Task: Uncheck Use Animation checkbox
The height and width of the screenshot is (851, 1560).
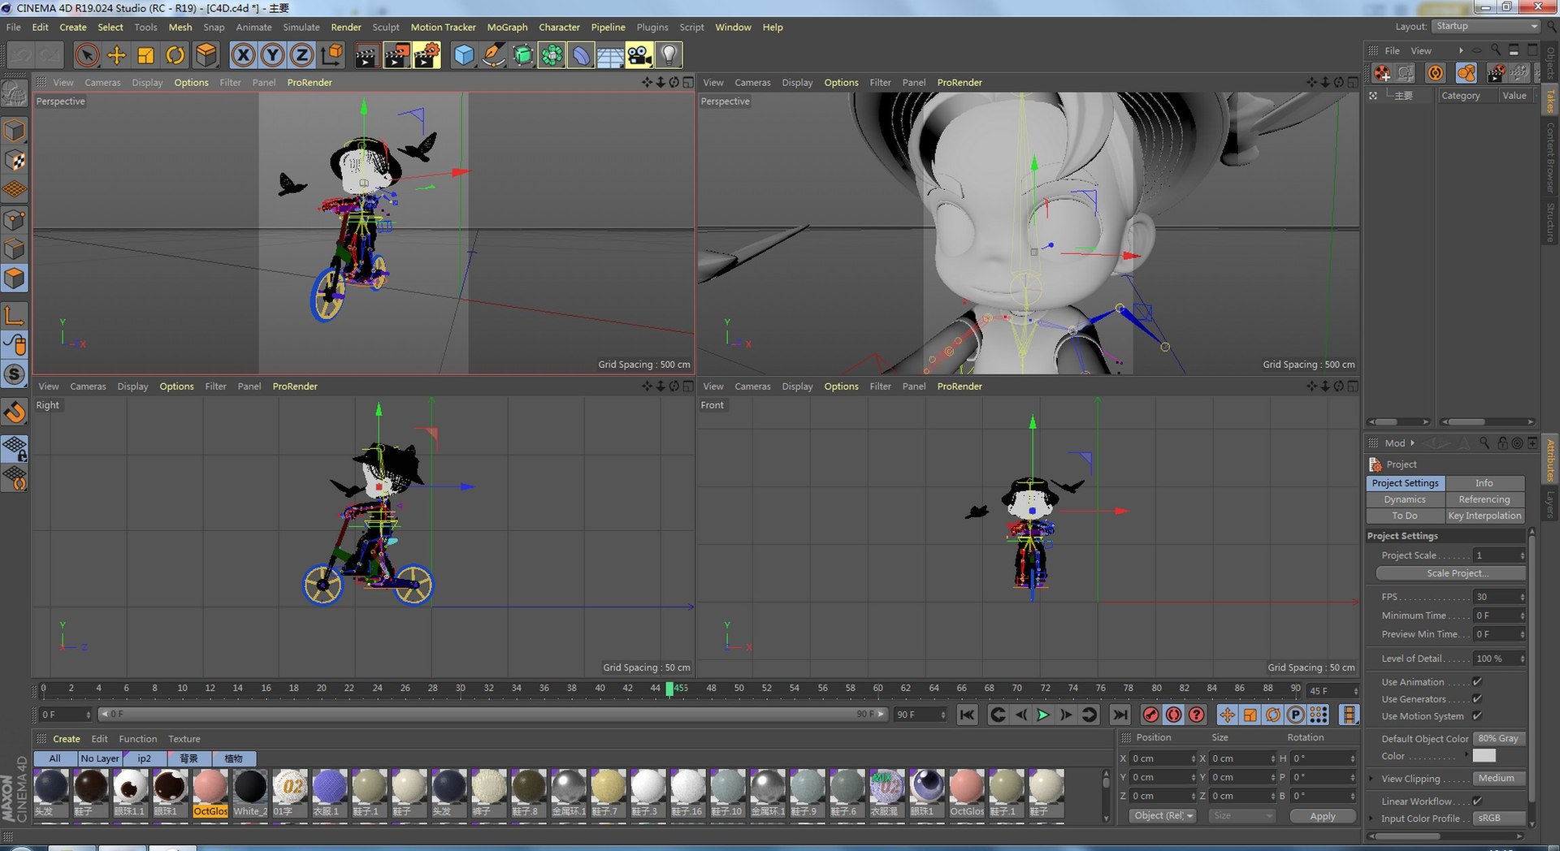Action: (1477, 682)
